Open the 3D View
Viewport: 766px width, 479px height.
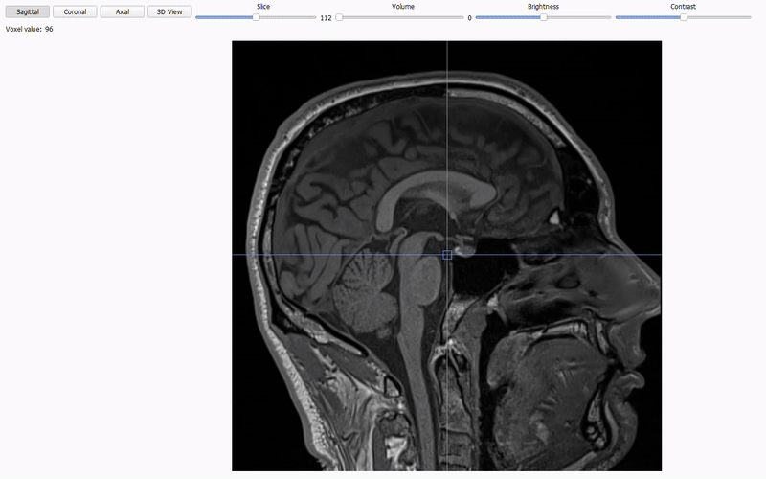pyautogui.click(x=169, y=12)
